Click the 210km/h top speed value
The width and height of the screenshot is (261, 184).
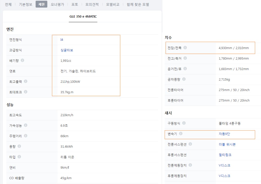pyautogui.click(x=67, y=115)
